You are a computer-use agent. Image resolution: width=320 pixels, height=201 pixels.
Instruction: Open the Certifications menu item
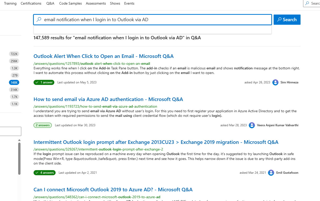[x=31, y=3]
